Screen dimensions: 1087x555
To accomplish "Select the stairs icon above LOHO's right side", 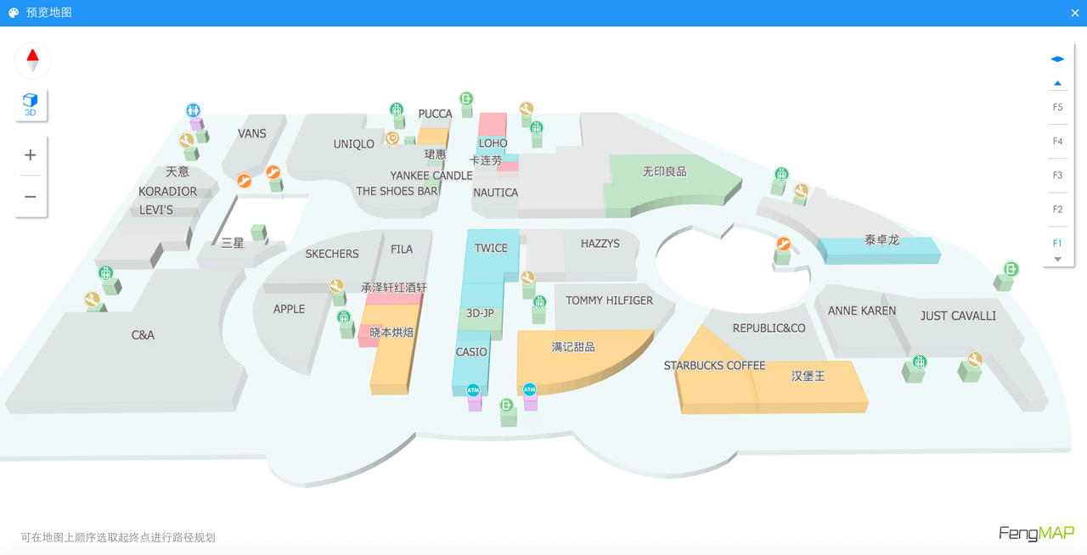I will tap(526, 109).
